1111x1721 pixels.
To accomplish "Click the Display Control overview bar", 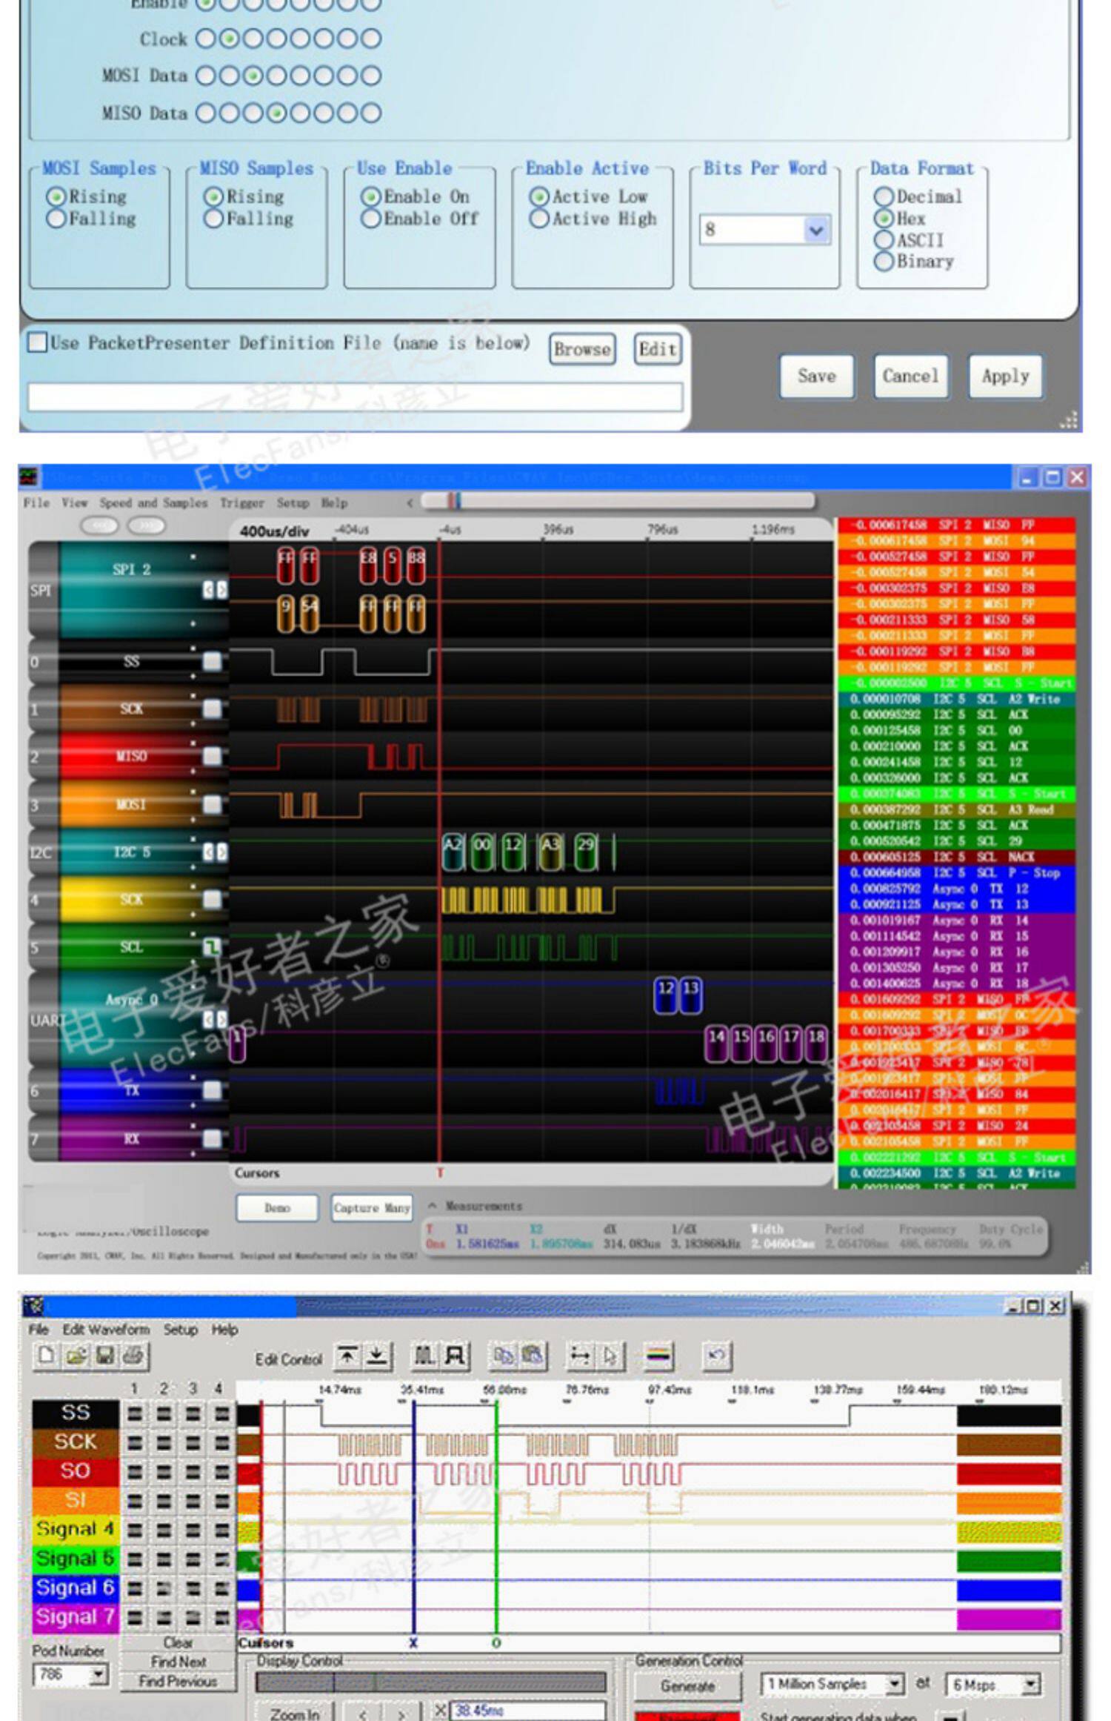I will pos(430,1682).
